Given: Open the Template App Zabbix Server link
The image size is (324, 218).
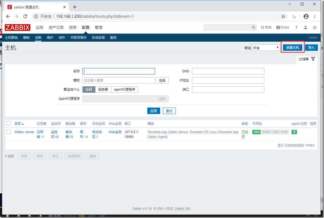Looking at the screenshot, I should click(168, 132).
